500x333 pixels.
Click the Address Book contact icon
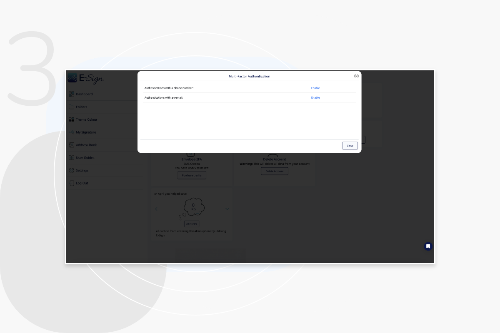tap(72, 145)
